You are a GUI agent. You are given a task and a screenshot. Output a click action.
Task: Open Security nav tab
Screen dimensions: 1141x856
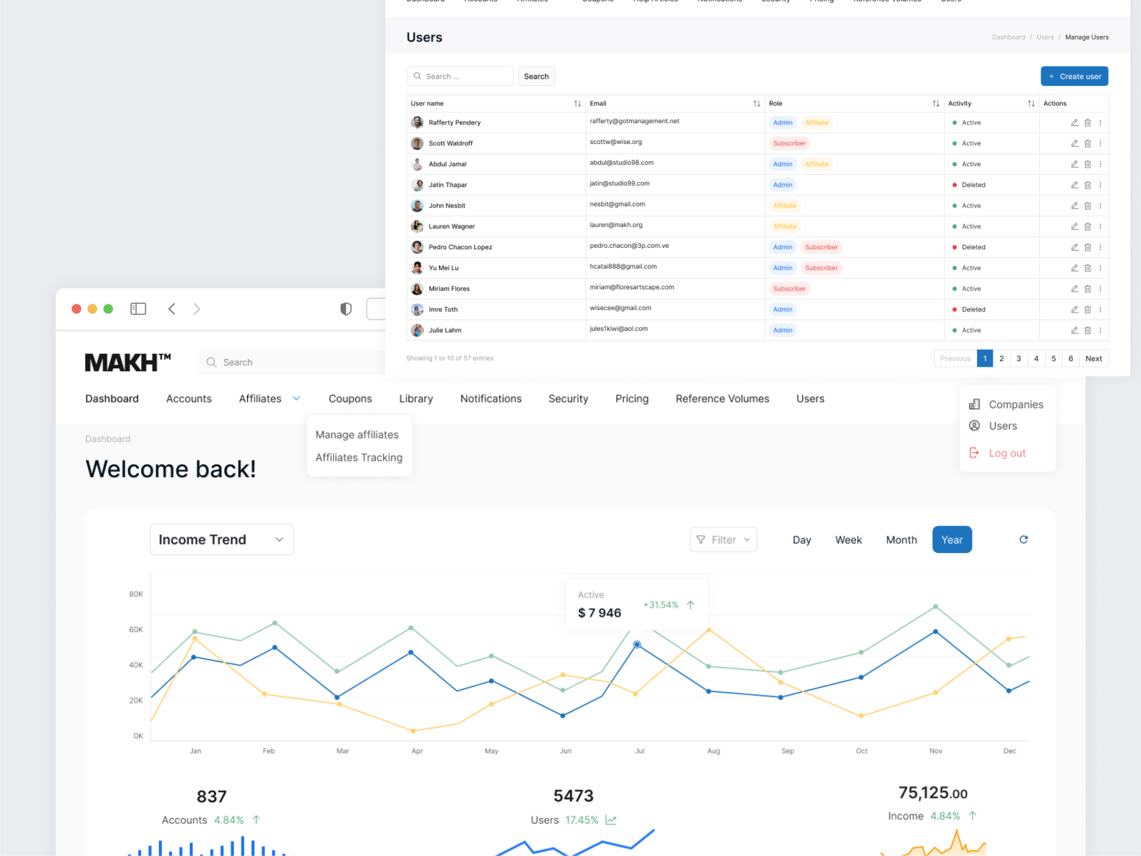tap(568, 398)
